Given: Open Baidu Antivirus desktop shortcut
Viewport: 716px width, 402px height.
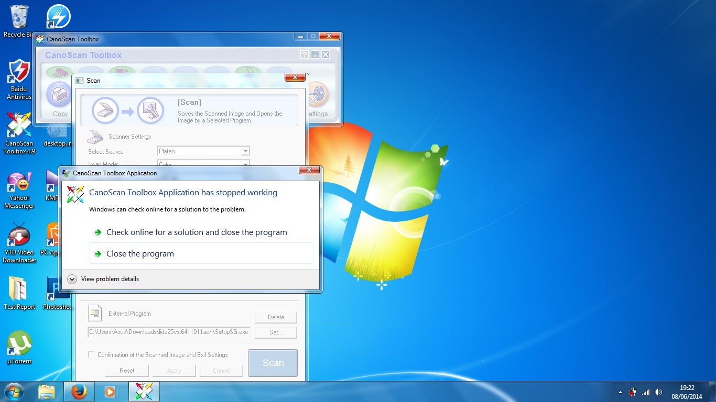Looking at the screenshot, I should coord(19,73).
